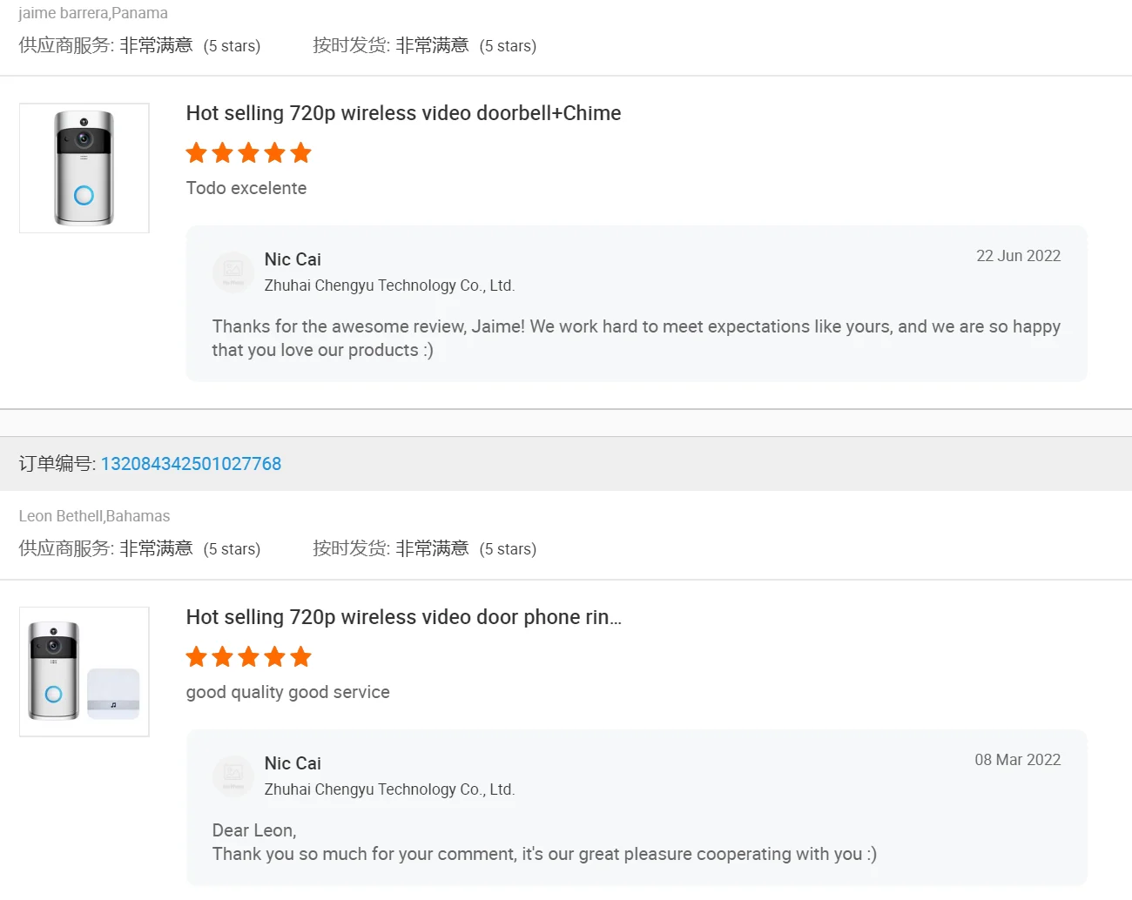Click the 'Todo excelente' review comment
The width and height of the screenshot is (1132, 900).
pyautogui.click(x=246, y=188)
